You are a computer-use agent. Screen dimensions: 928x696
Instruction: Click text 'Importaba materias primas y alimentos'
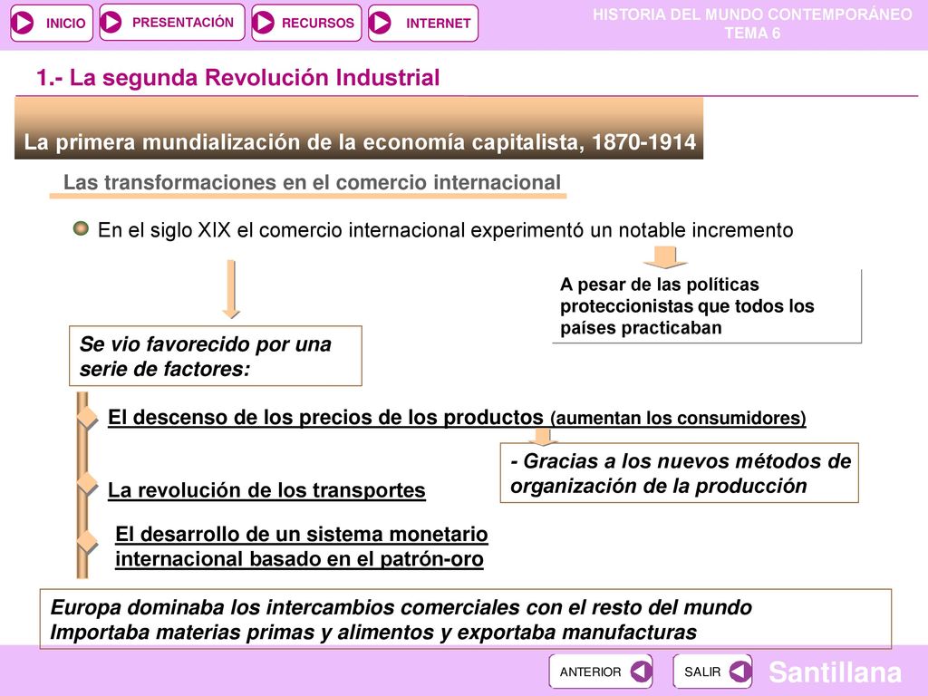click(x=373, y=632)
